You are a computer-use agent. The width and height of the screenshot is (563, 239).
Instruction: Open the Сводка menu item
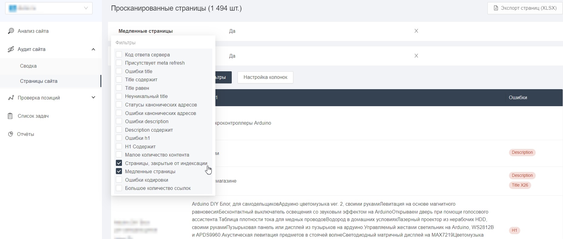click(28, 66)
